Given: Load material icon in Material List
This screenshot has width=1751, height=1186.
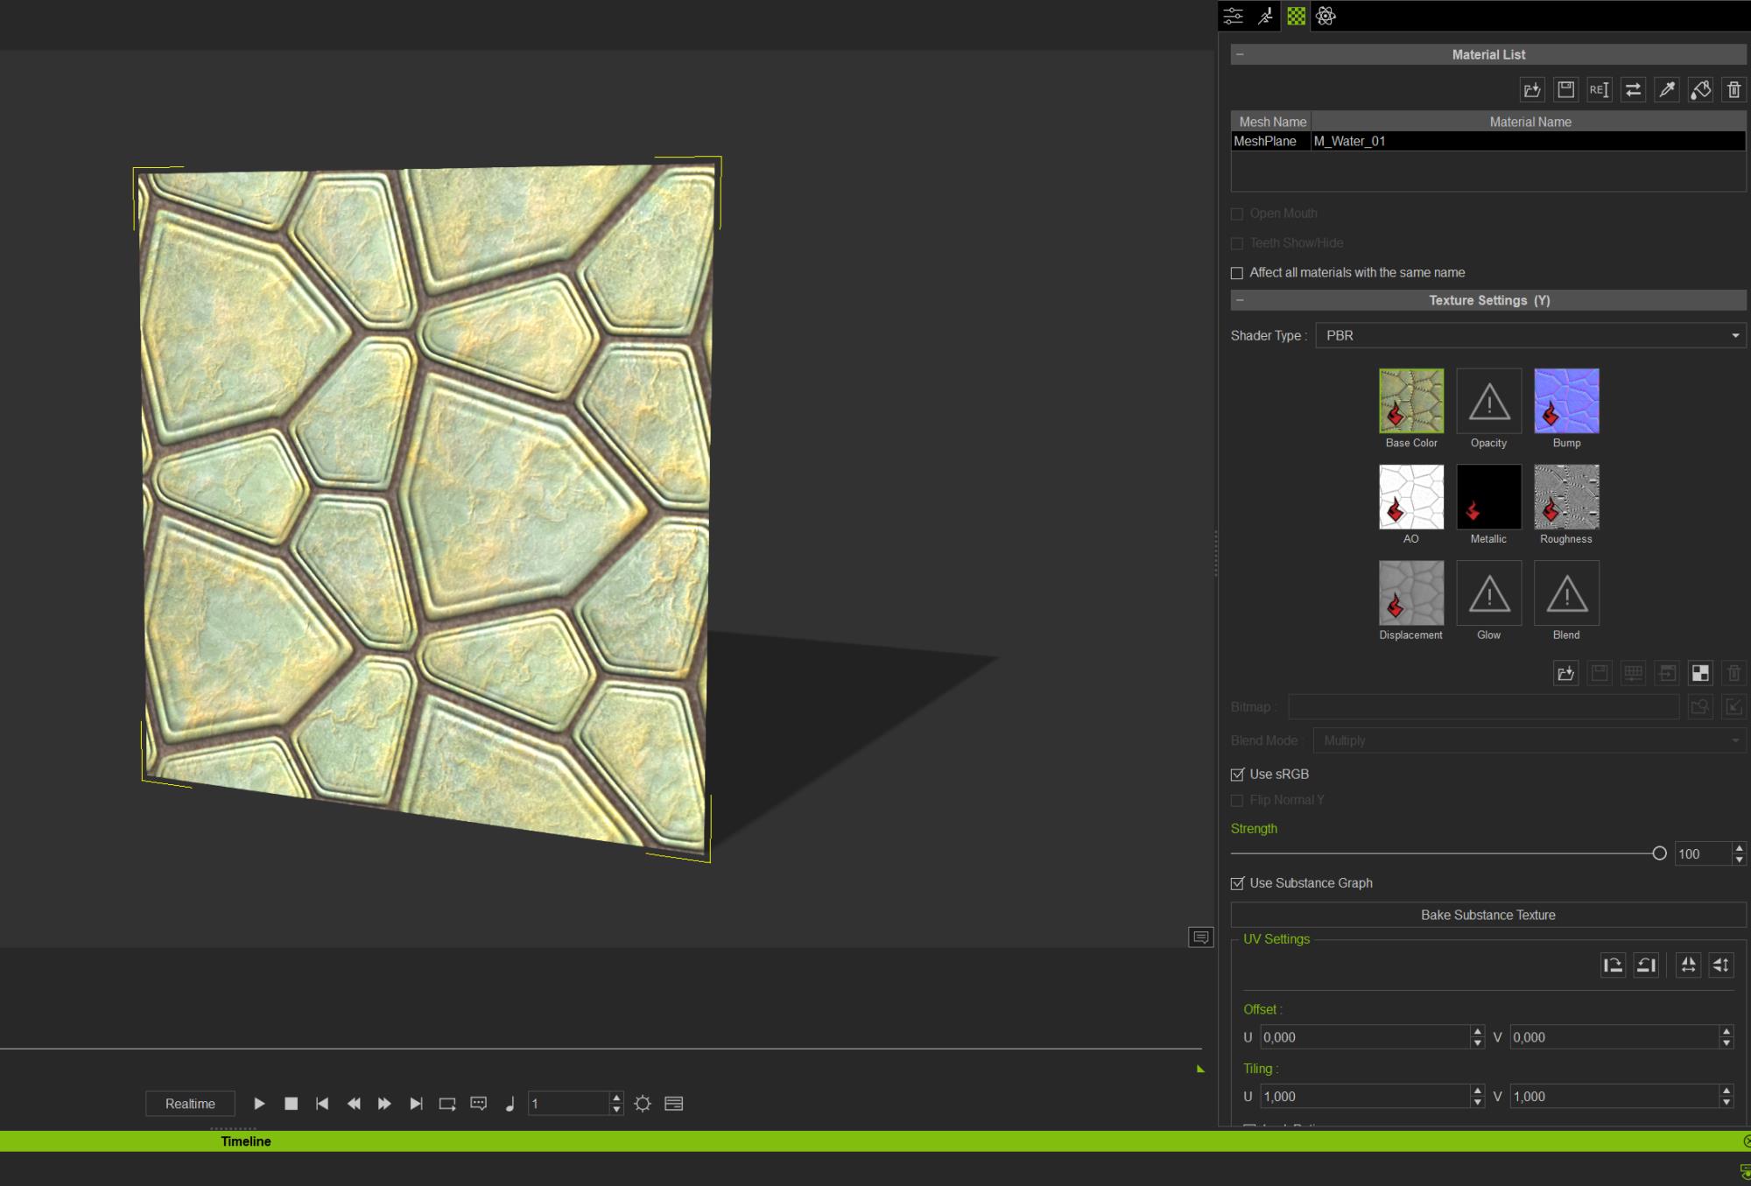Looking at the screenshot, I should point(1532,89).
